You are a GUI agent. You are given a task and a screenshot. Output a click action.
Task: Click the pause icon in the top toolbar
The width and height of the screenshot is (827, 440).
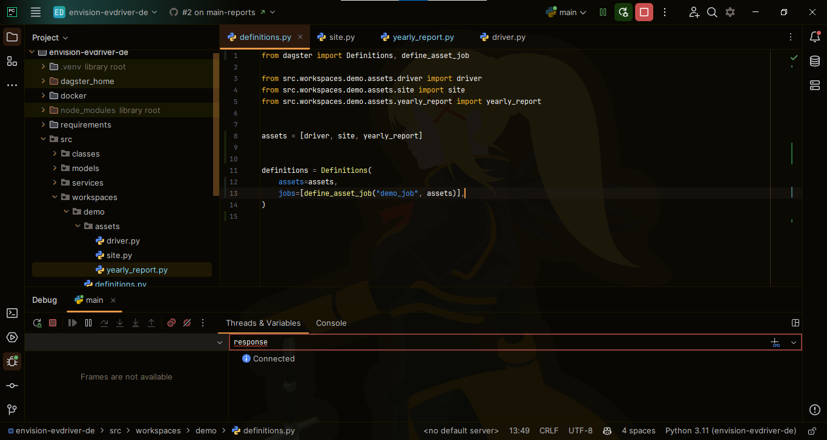tap(603, 12)
